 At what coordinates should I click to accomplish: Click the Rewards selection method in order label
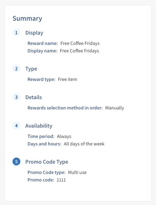click(x=65, y=108)
